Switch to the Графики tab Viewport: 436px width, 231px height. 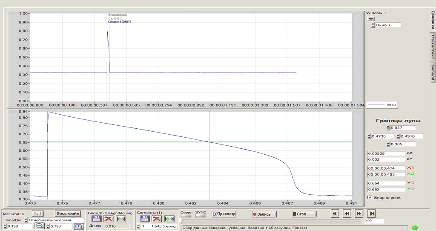433,20
